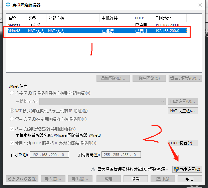This screenshot has width=208, height=188.
Task: Click 已启用 cell in VMnet8 row
Action: [x=141, y=31]
